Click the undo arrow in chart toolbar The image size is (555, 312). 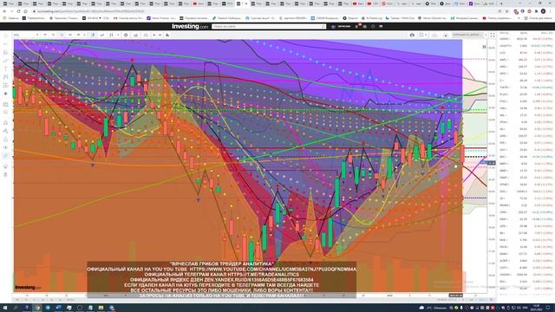(x=154, y=35)
